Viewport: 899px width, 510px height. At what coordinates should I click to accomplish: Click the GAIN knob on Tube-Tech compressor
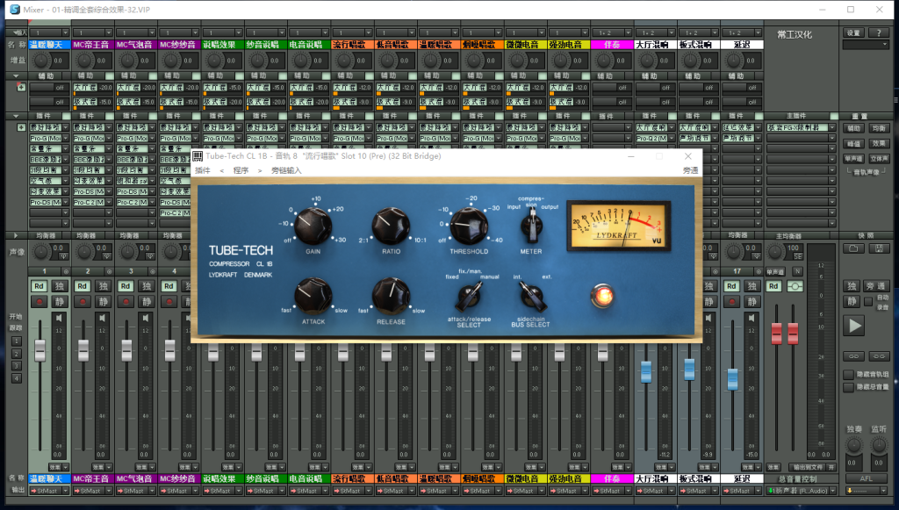313,226
